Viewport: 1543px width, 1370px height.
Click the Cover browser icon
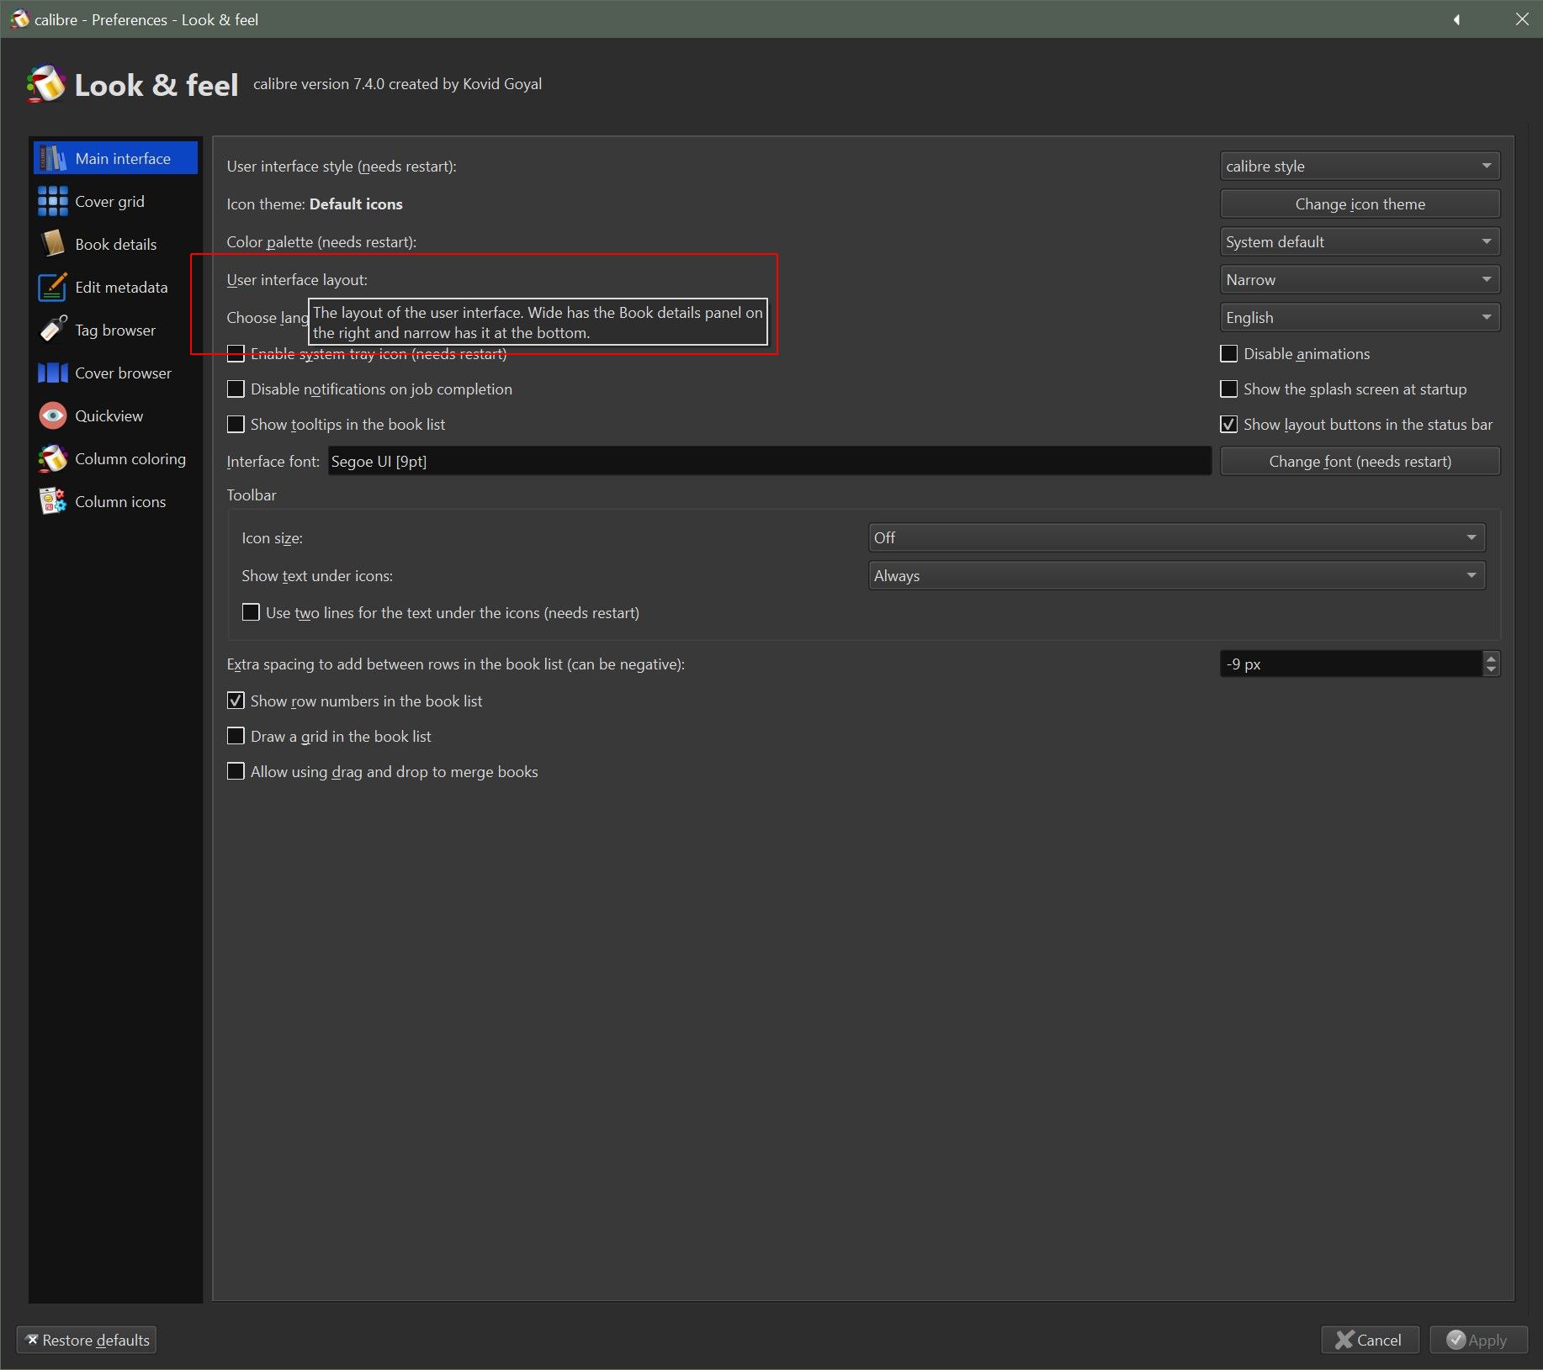coord(53,373)
